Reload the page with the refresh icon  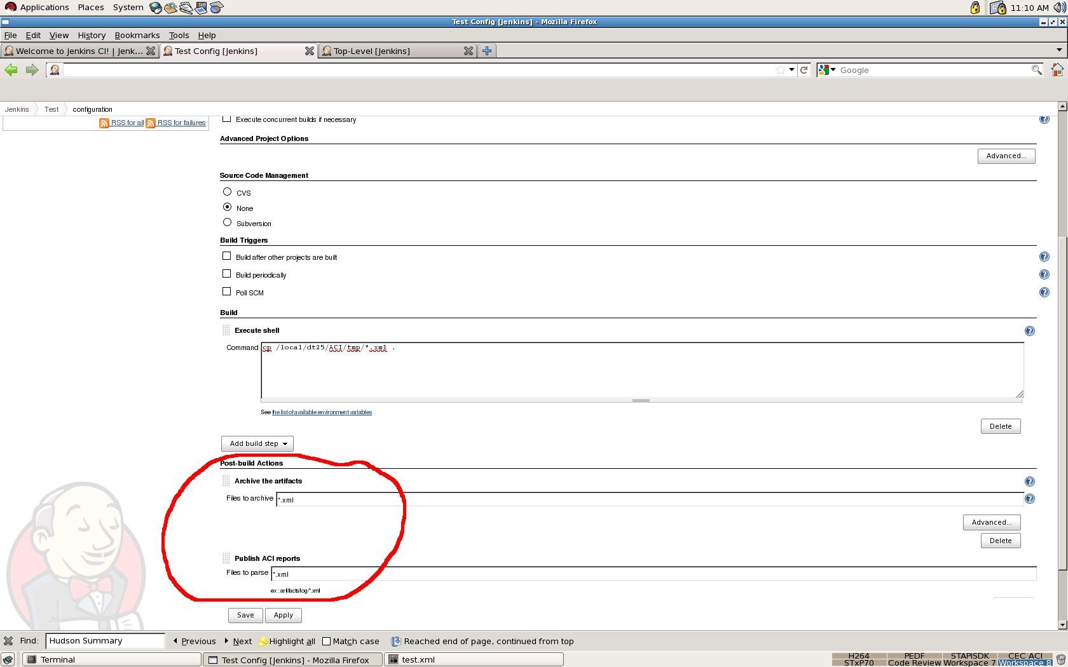[804, 70]
